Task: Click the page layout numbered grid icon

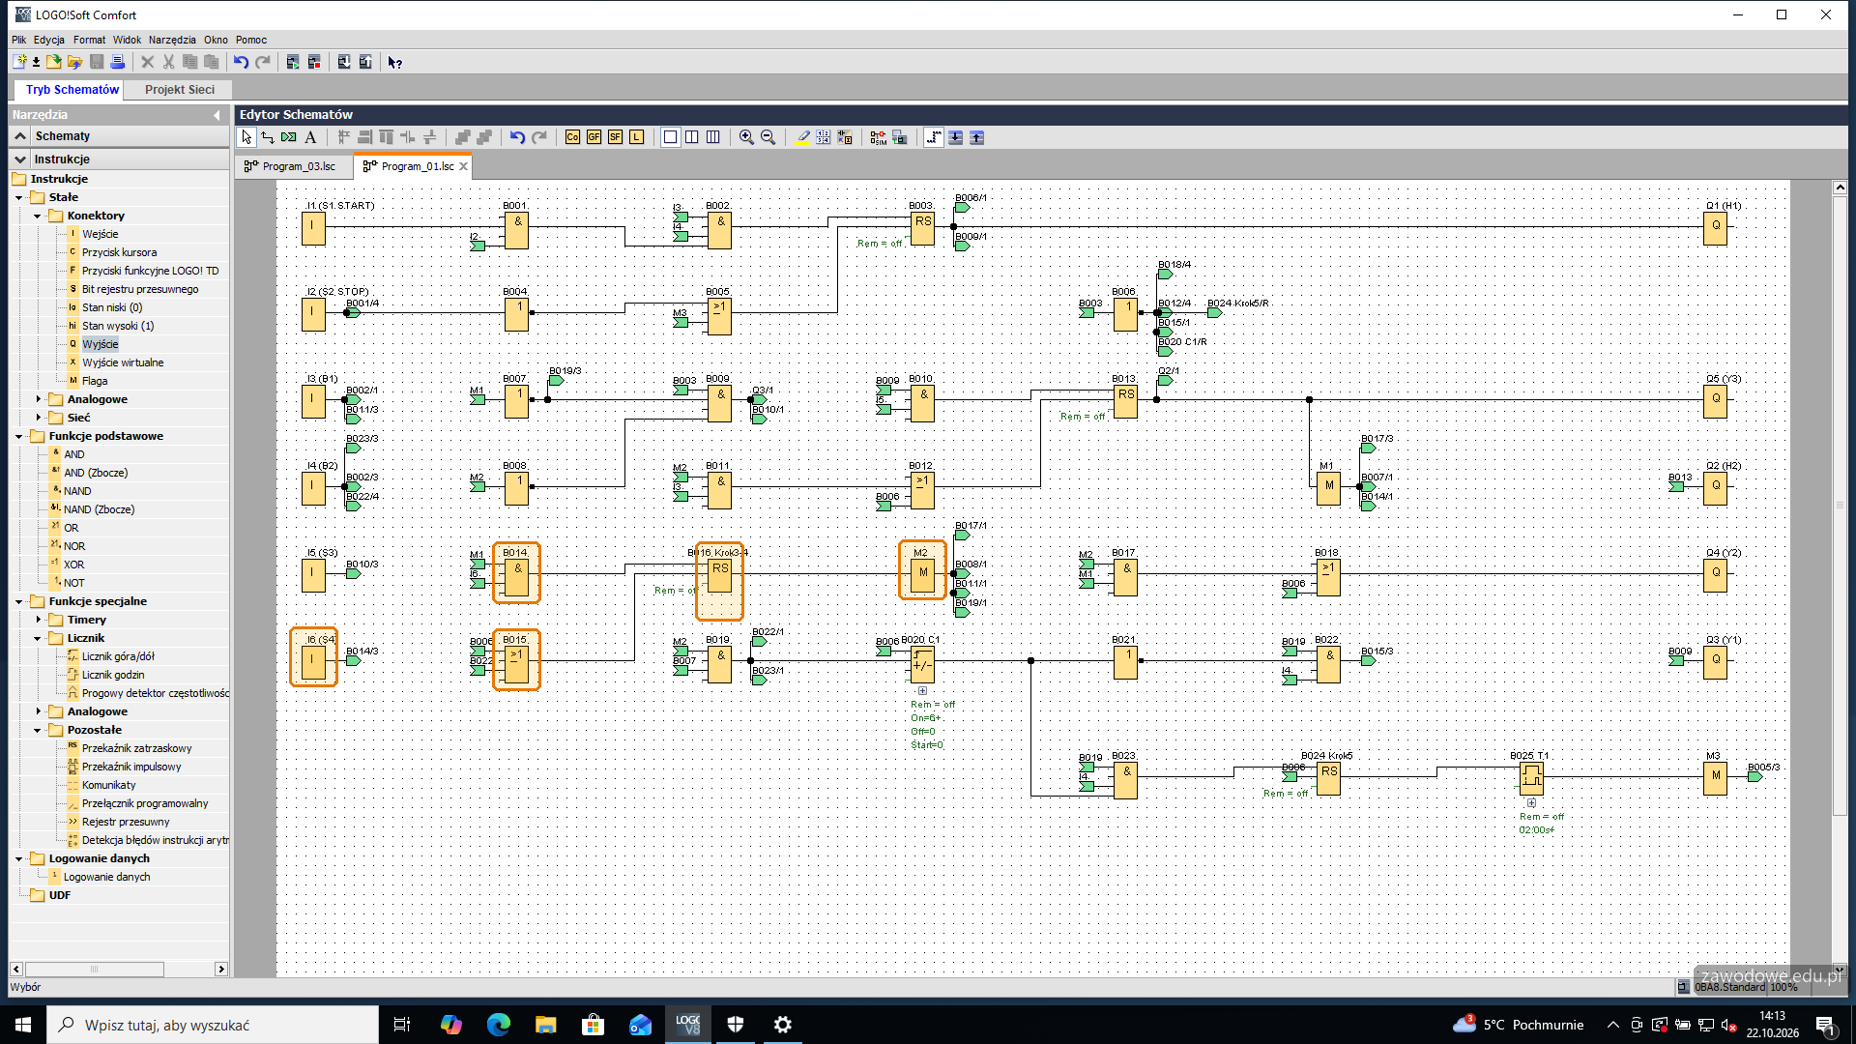Action: tap(823, 137)
